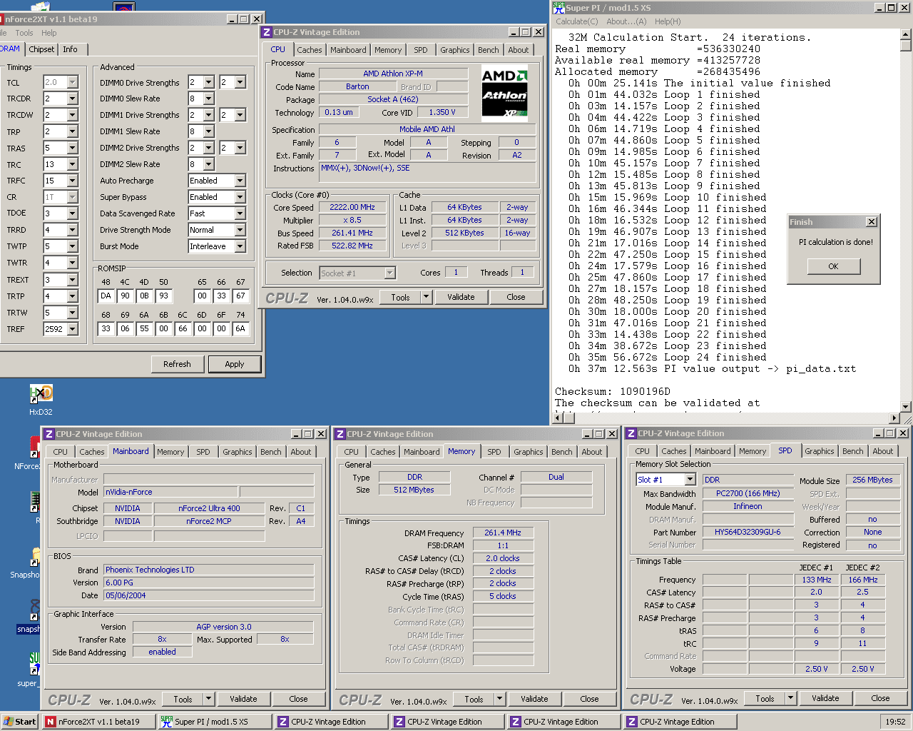The image size is (913, 731).
Task: Open the Burst Mode dropdown set to Interleave
Action: pos(240,246)
